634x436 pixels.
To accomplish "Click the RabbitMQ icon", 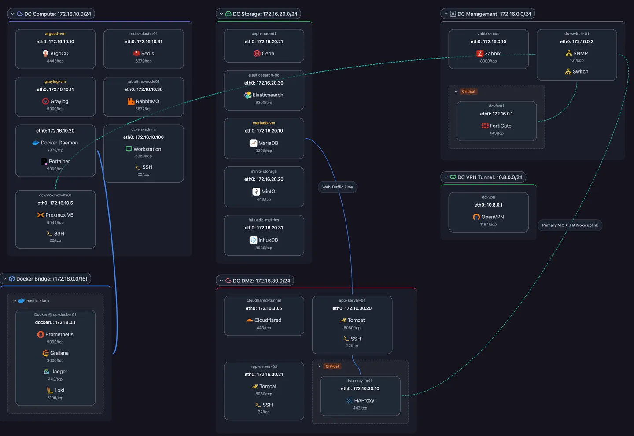I will pos(131,101).
